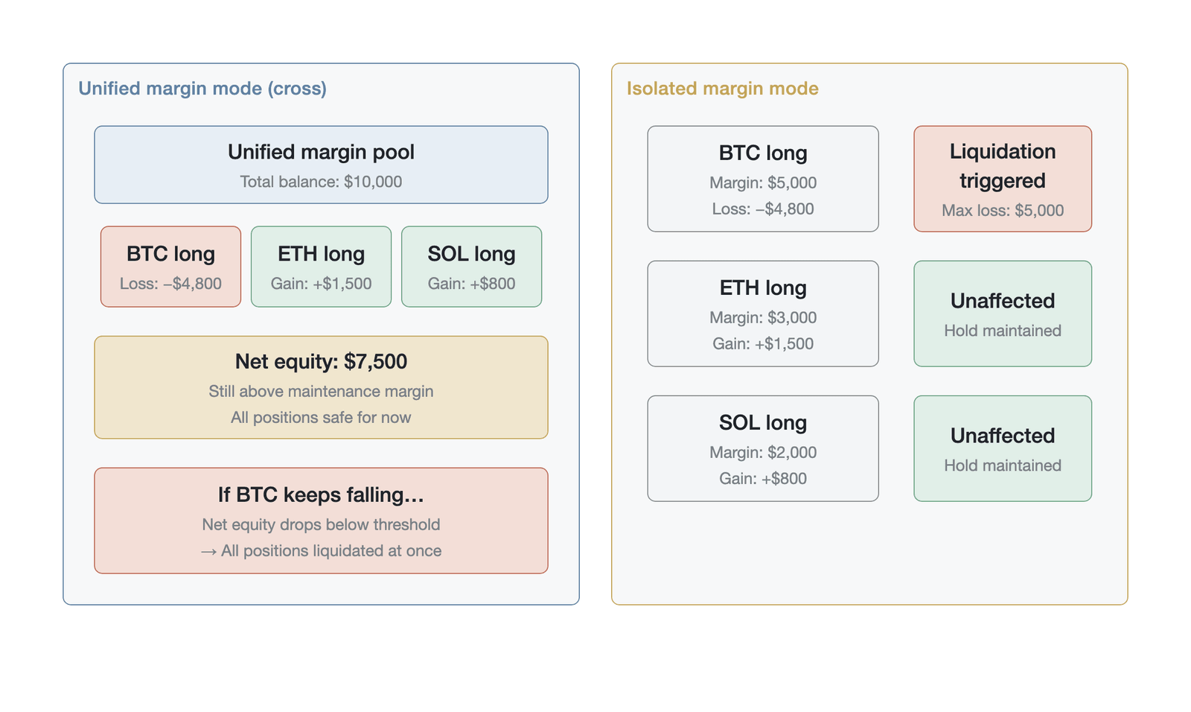The height and width of the screenshot is (712, 1191).
Task: Click the Loss: –$4,800 text under isolated BTC long
Action: 763,209
